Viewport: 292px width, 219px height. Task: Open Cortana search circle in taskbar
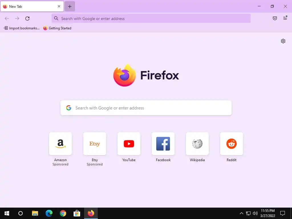21,213
